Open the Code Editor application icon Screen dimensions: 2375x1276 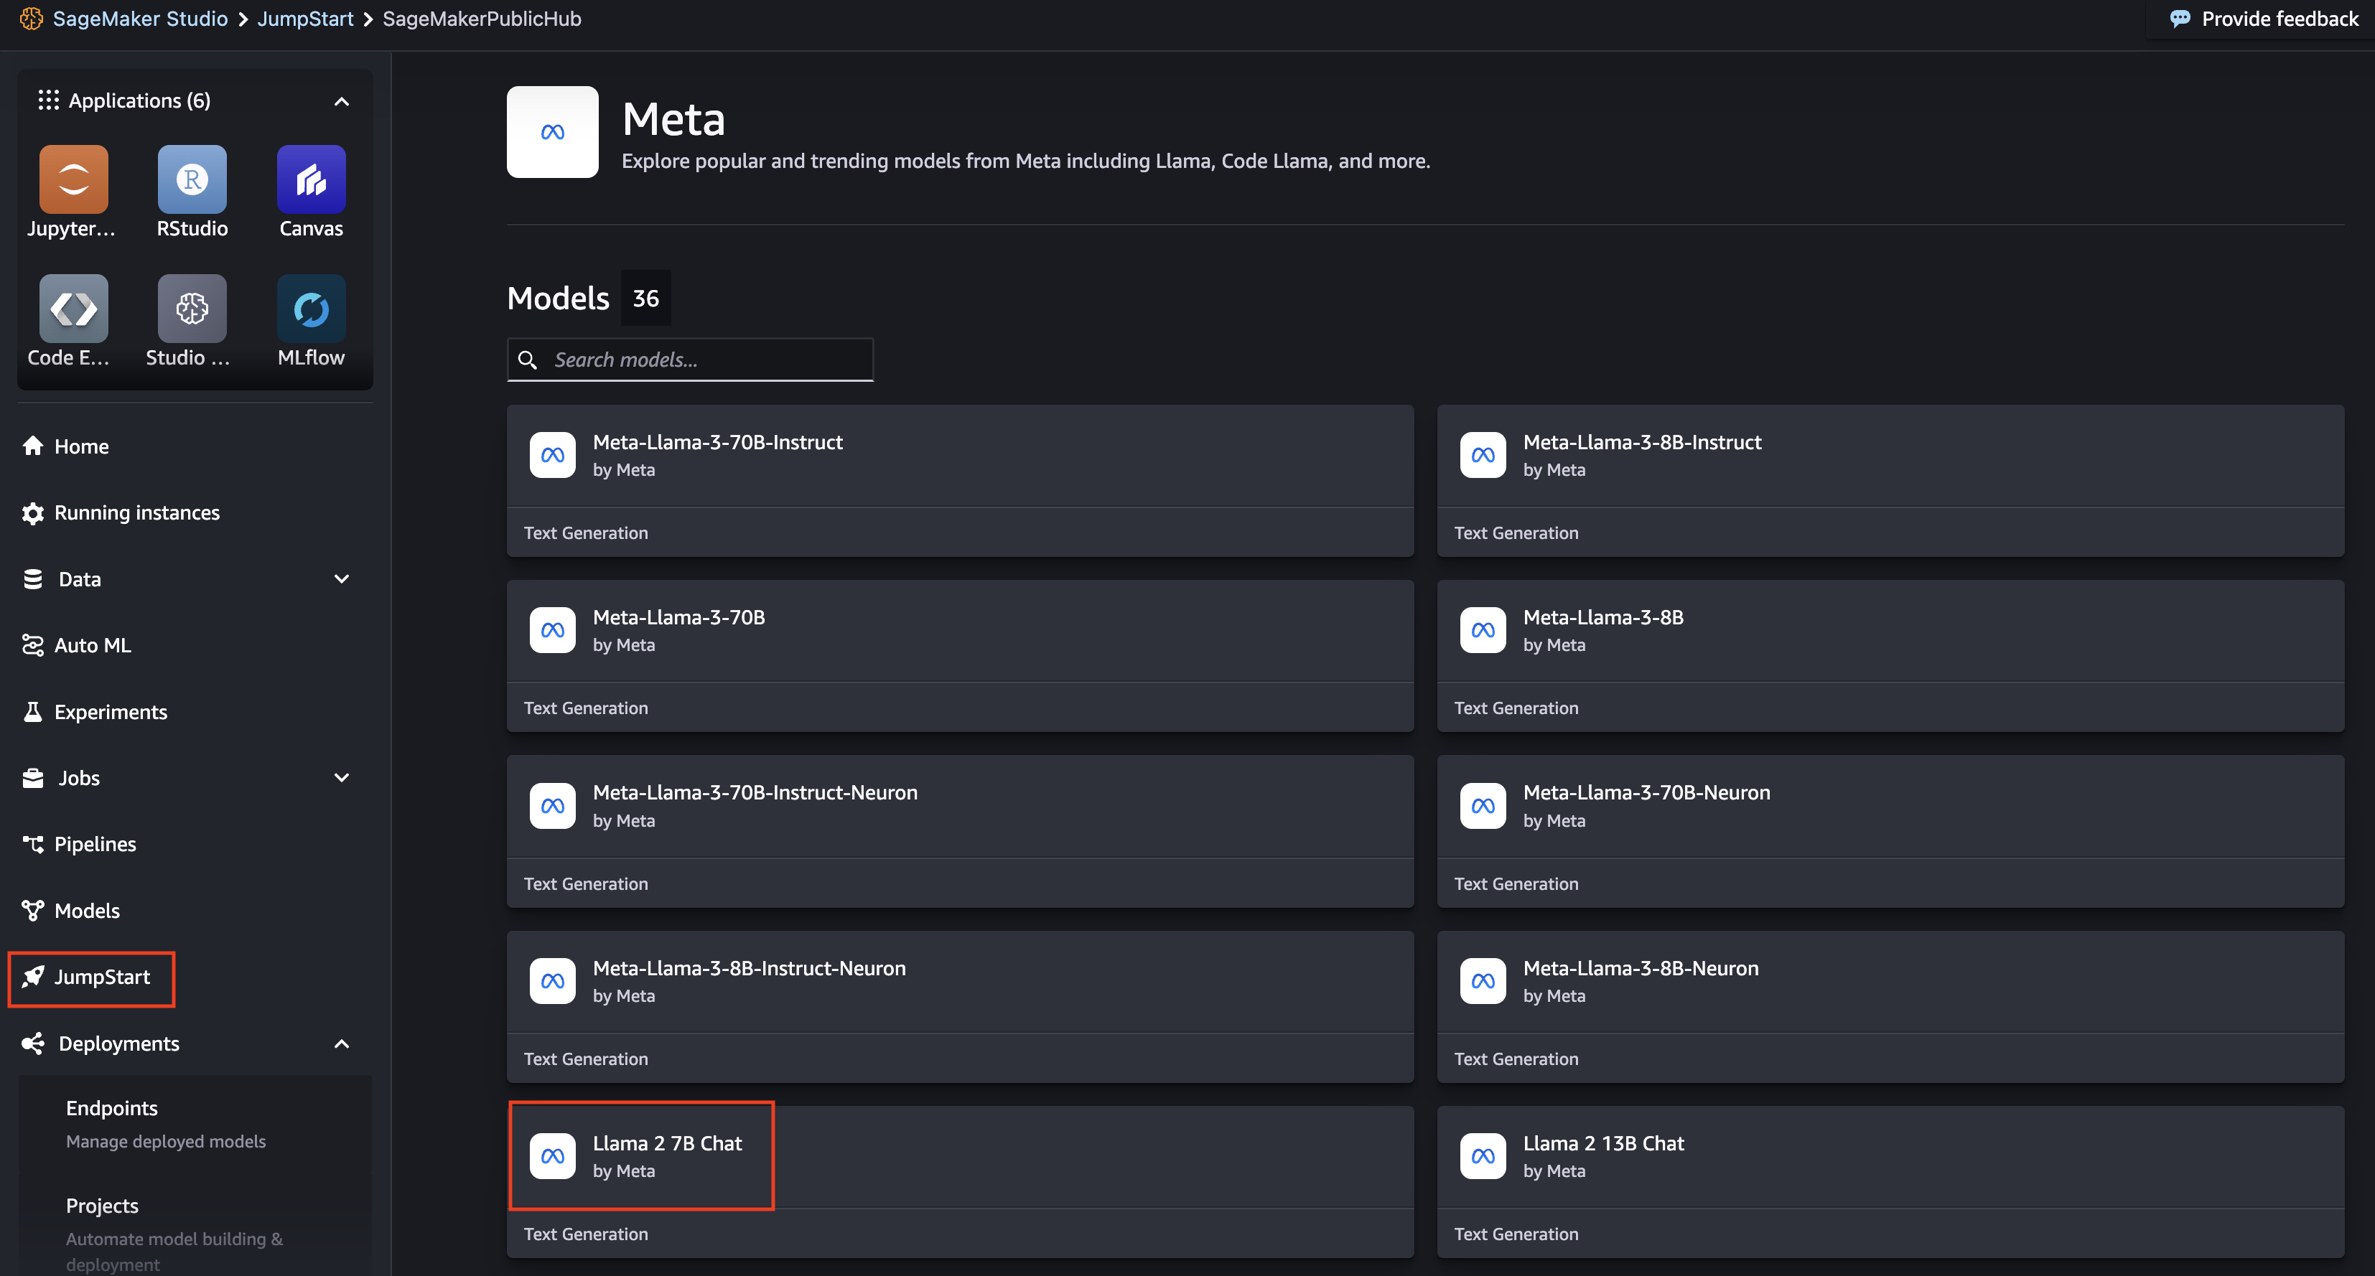click(x=73, y=308)
